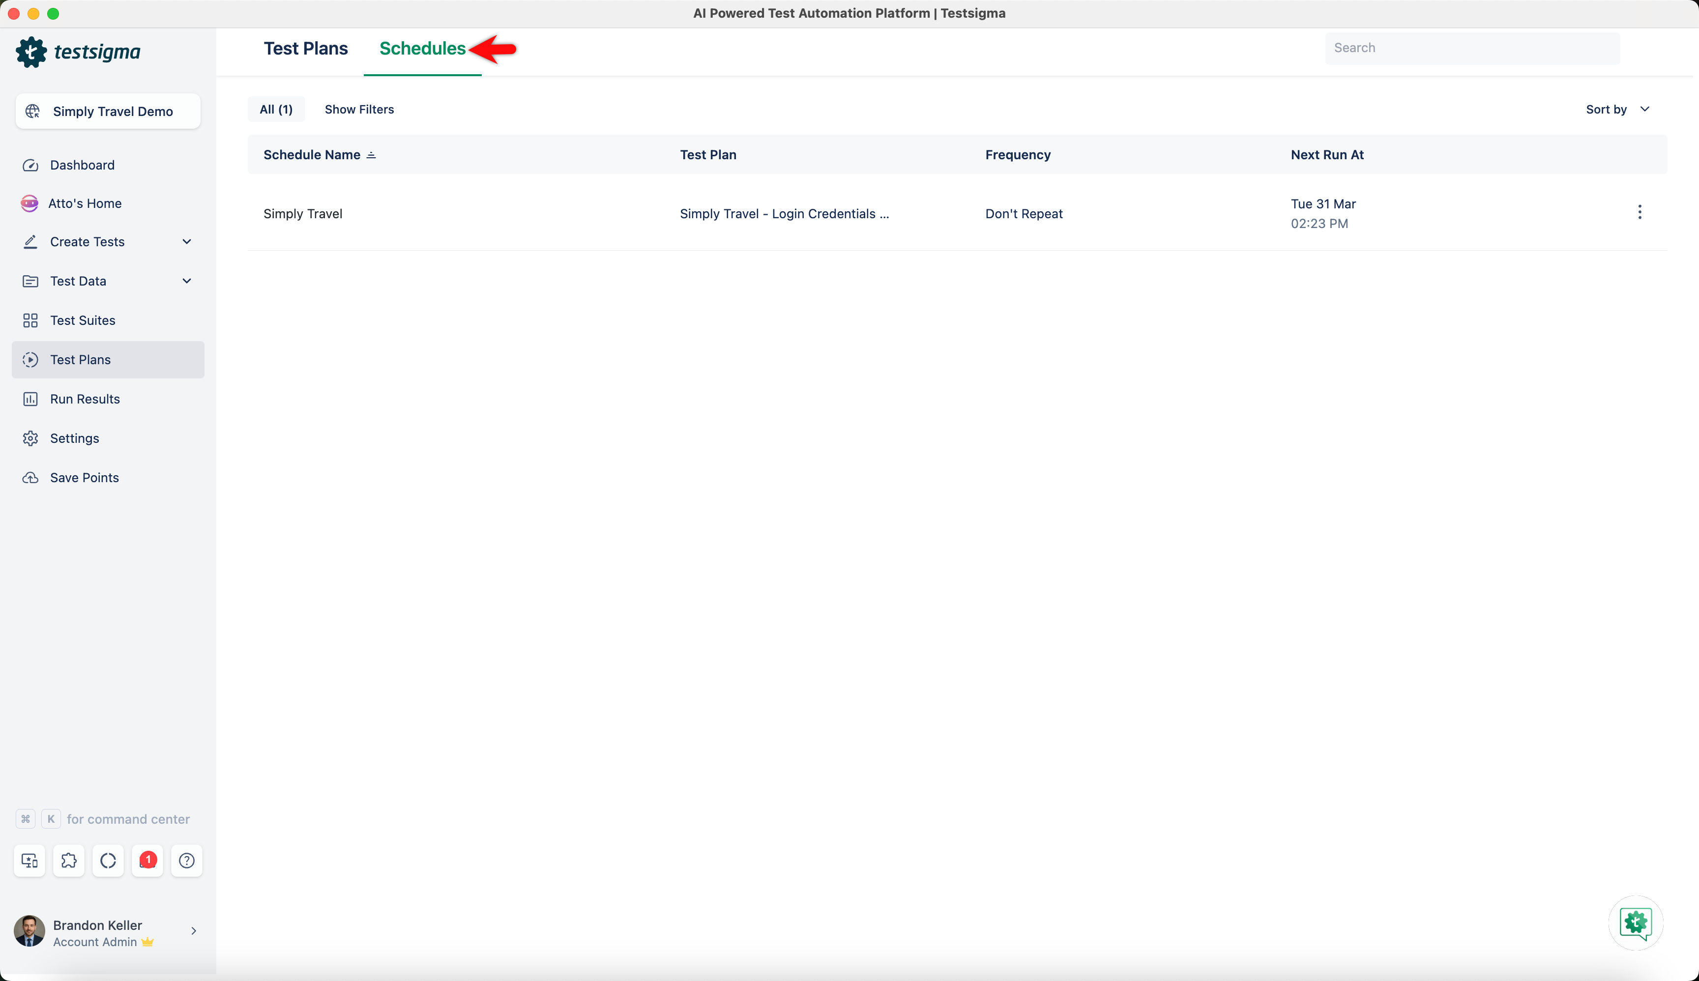Click the Testsigma logo
Viewport: 1699px width, 981px height.
78,52
